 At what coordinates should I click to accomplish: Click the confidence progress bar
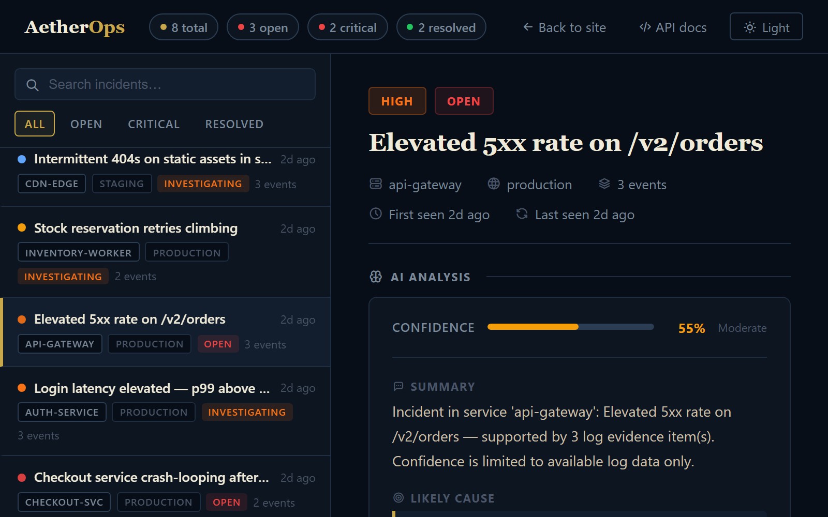571,327
